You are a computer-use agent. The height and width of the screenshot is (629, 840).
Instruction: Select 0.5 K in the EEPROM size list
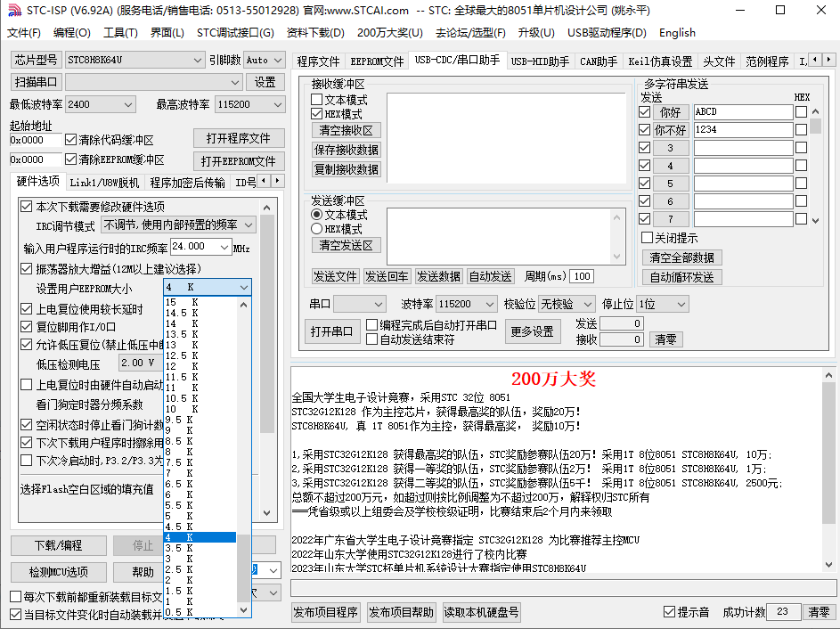coord(200,612)
